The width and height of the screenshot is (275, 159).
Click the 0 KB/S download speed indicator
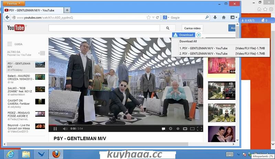tap(248, 20)
